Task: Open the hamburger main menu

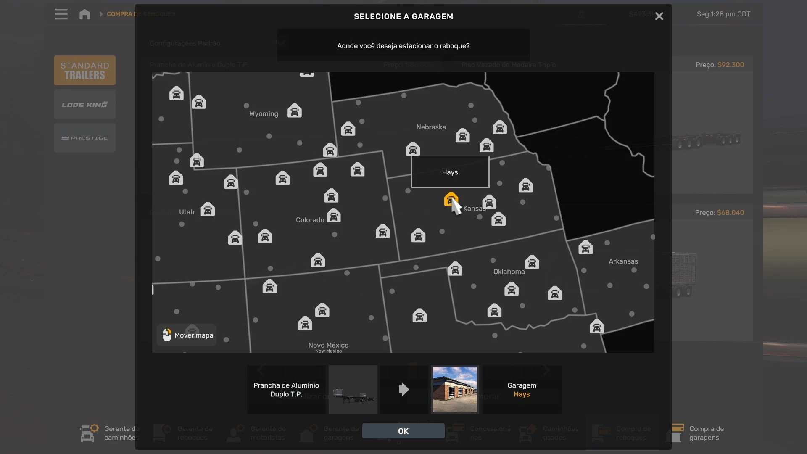Action: (61, 14)
